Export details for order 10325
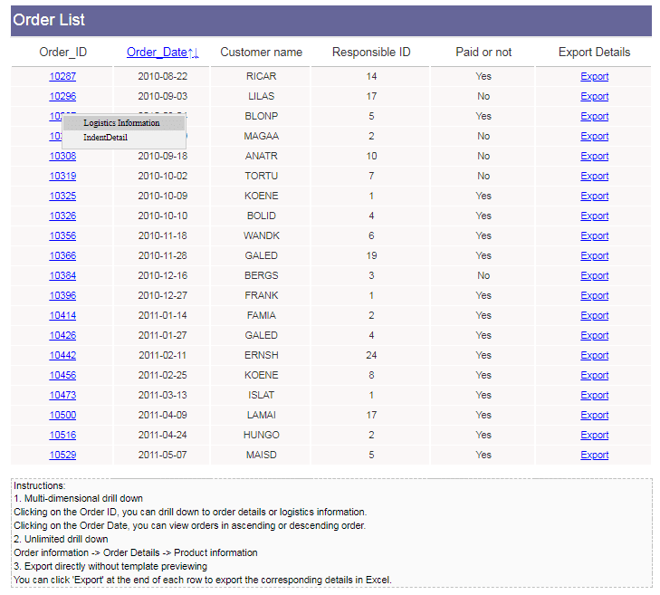 pyautogui.click(x=594, y=196)
